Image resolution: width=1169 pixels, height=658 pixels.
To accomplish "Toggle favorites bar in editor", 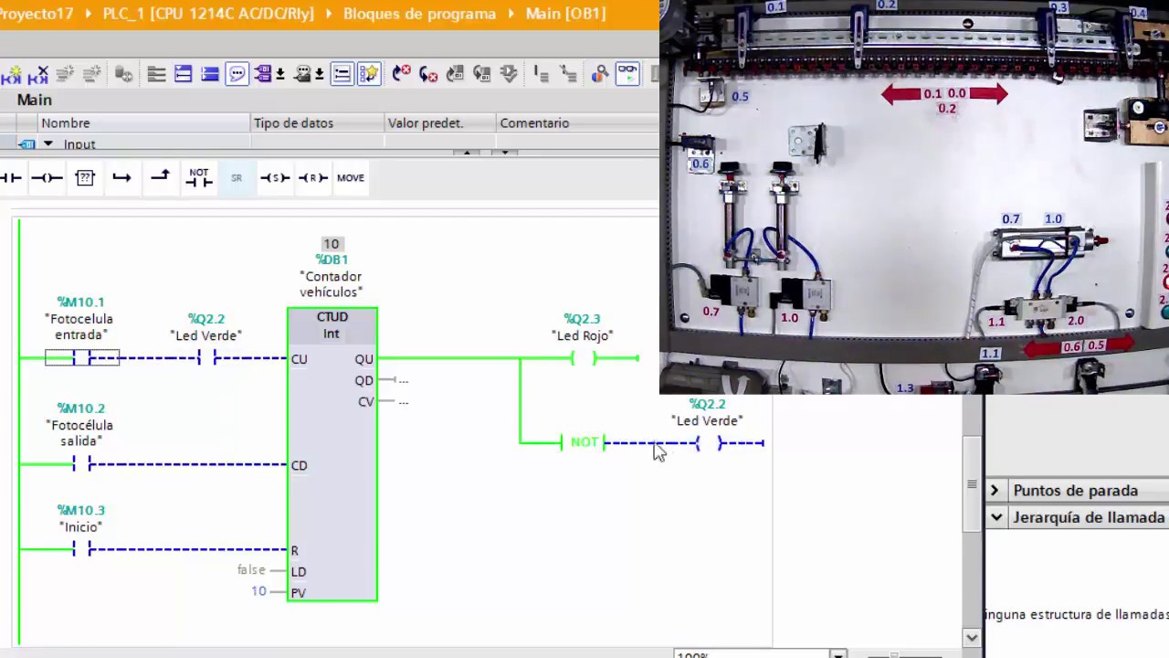I will (x=368, y=74).
